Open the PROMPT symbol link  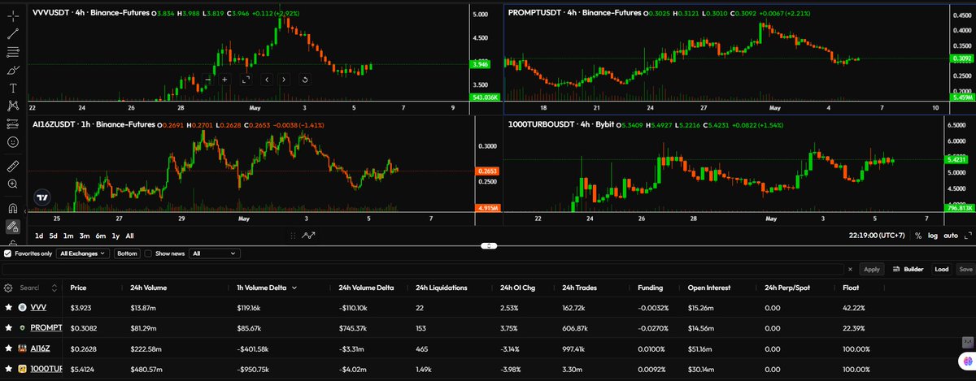click(x=46, y=327)
